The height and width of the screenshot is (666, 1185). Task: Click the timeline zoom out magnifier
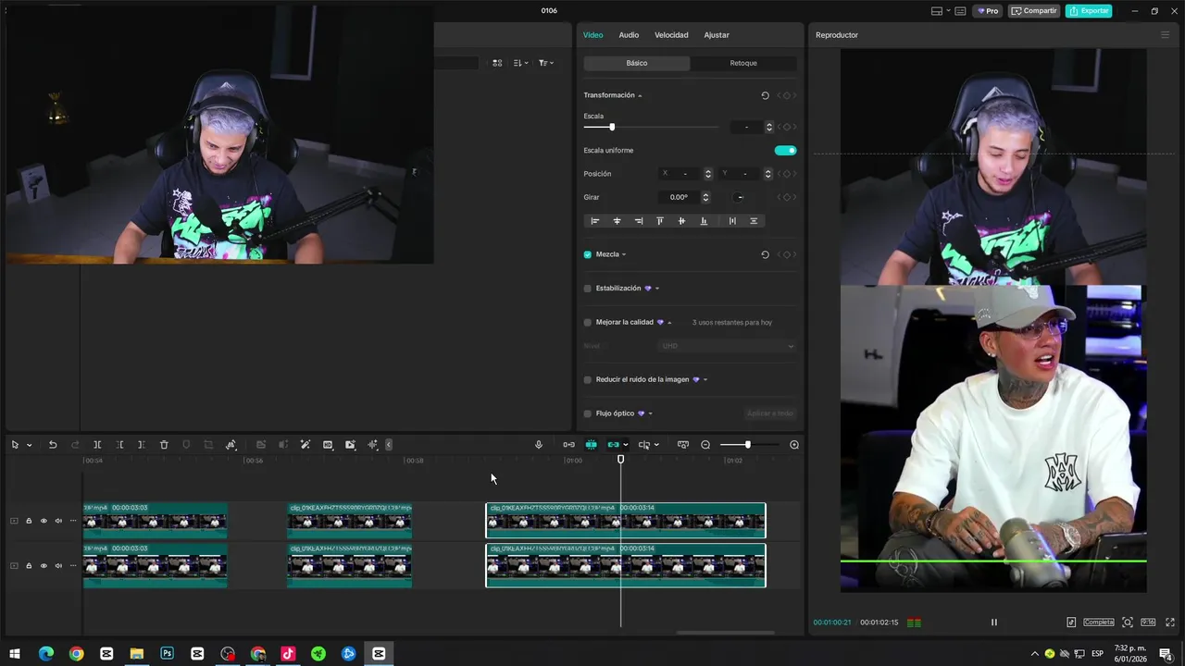[705, 445]
